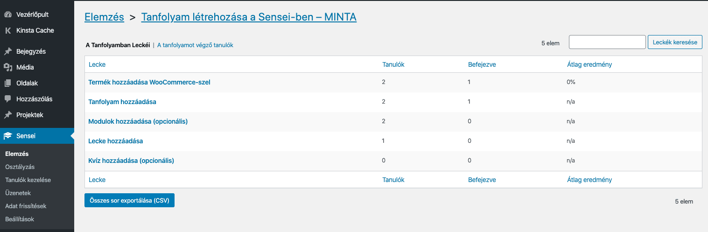This screenshot has height=232, width=708.
Task: Click the Bejegyzés pin icon
Action: point(7,51)
